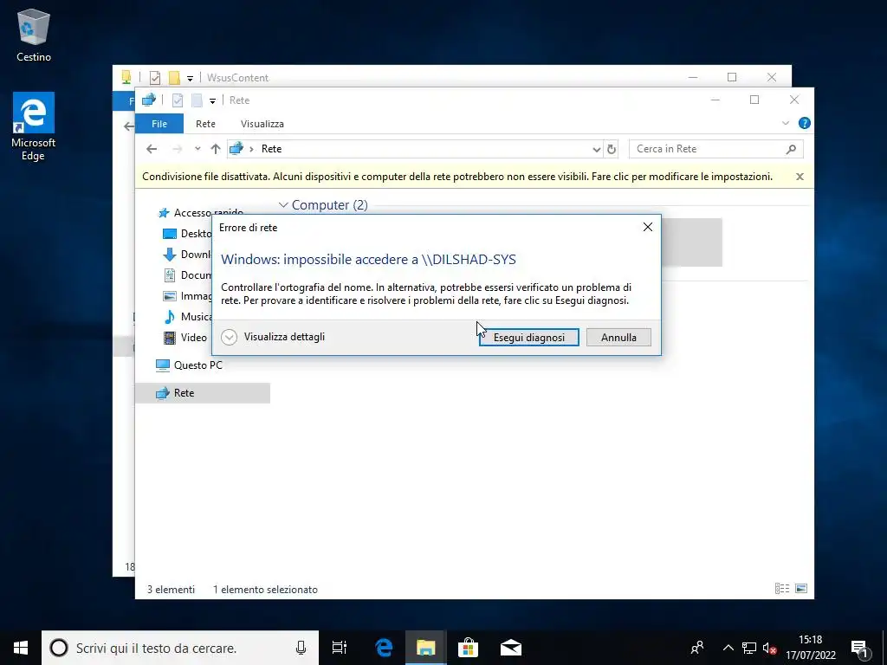The width and height of the screenshot is (887, 665).
Task: Open the Microsoft Edge desktop shortcut
Action: coord(34,126)
